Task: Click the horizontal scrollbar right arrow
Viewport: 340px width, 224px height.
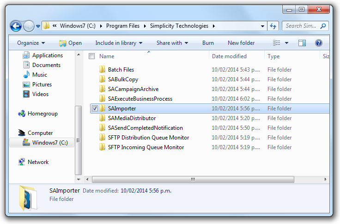Action: click(325, 179)
